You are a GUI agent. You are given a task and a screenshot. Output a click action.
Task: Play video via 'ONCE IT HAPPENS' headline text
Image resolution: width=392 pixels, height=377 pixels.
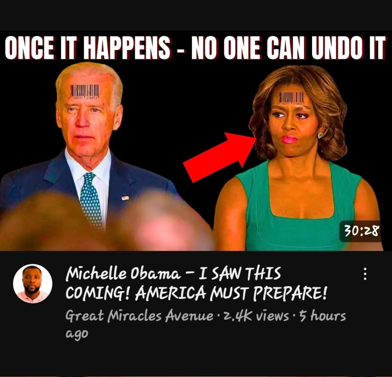[x=88, y=48]
